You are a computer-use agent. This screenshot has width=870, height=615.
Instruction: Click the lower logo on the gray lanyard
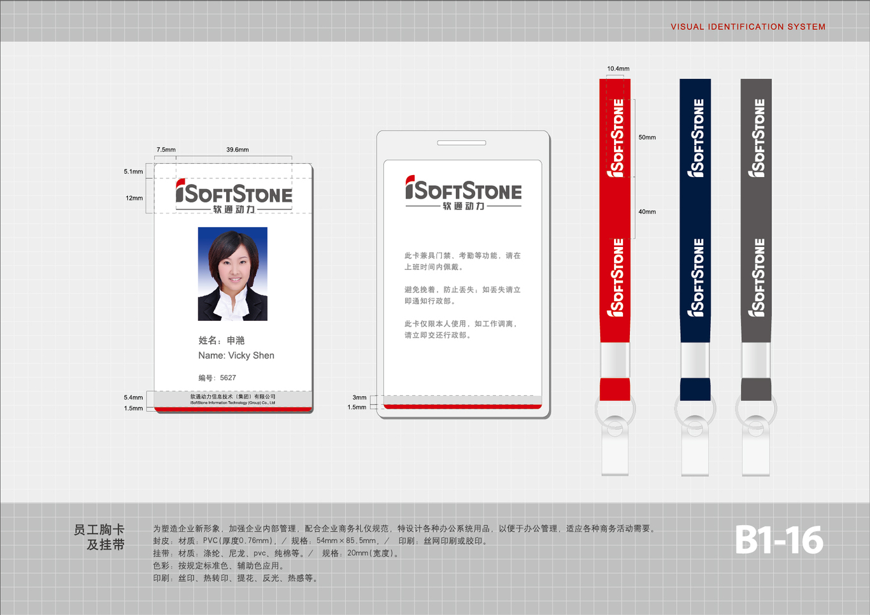(x=756, y=278)
